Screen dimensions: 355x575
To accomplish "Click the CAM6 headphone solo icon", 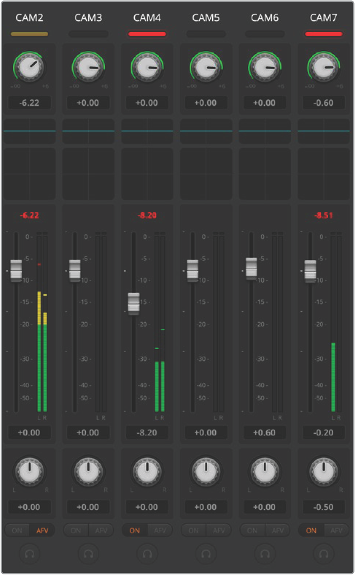I will (265, 554).
